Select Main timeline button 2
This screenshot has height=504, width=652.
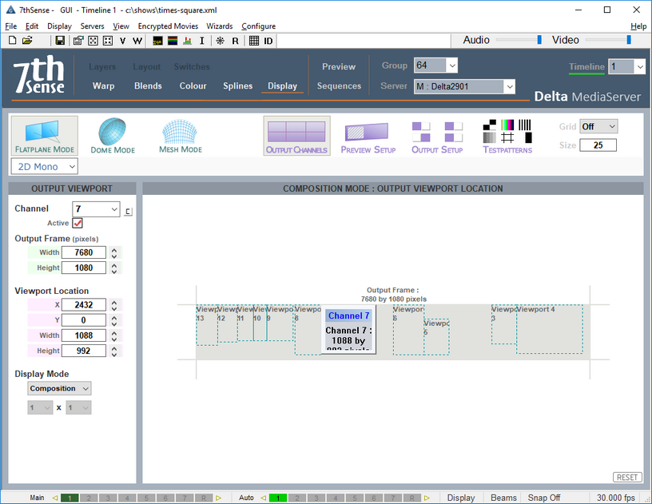89,498
